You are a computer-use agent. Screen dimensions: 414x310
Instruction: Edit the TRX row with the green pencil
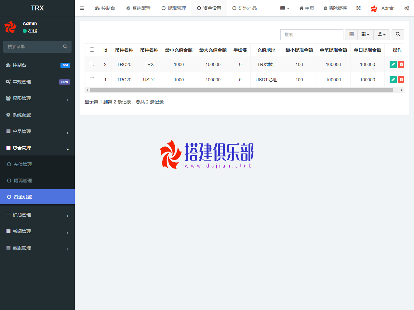click(393, 64)
